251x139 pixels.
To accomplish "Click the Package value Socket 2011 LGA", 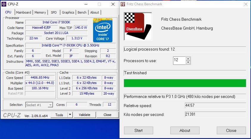I will pos(56,33).
